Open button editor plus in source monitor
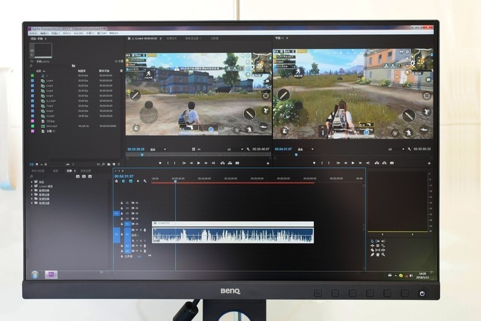481x321 pixels. pos(268,164)
